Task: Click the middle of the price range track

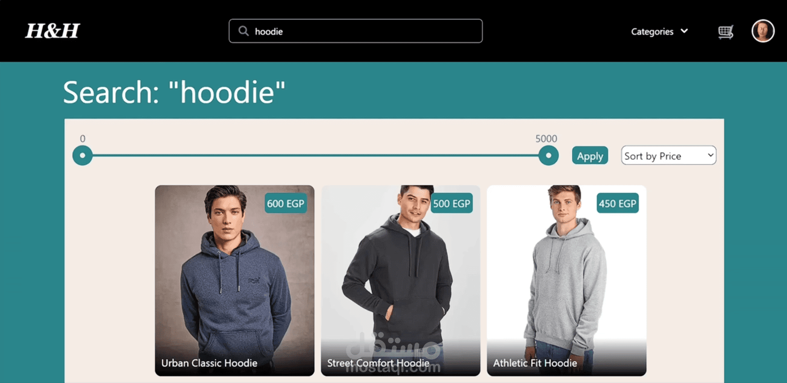Action: click(x=315, y=155)
